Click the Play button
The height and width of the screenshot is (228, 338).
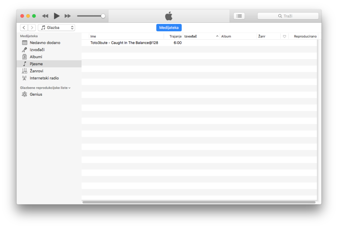[56, 16]
